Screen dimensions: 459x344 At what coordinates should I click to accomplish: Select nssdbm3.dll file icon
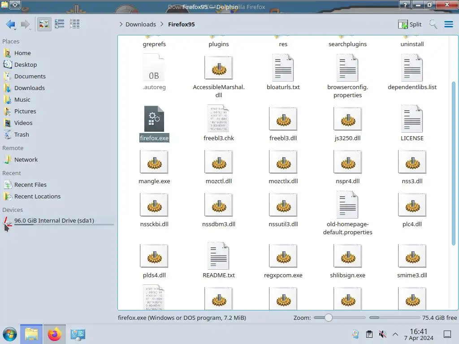tap(219, 205)
